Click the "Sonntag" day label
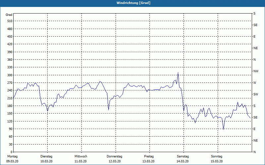Image resolution: width=265 pixels, height=165 pixels. click(x=217, y=156)
